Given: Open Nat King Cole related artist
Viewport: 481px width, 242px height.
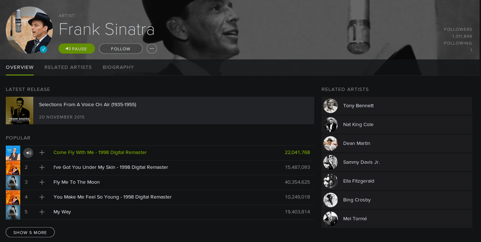Looking at the screenshot, I should [397, 125].
